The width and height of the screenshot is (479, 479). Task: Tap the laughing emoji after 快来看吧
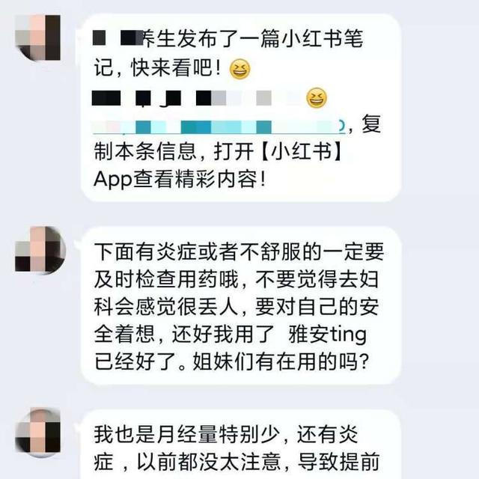[x=239, y=69]
